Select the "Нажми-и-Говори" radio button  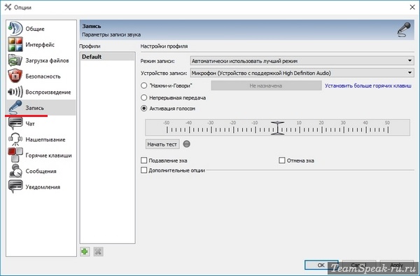coord(143,85)
